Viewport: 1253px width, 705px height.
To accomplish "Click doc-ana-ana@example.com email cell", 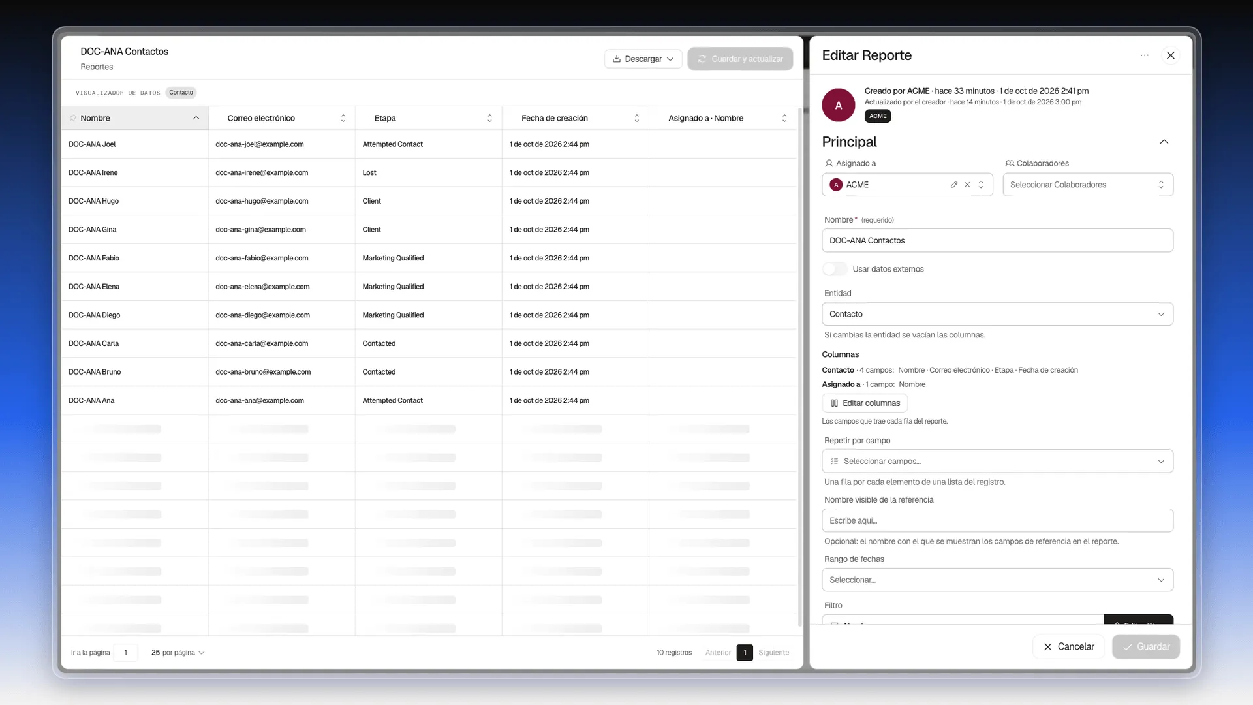I will point(281,401).
